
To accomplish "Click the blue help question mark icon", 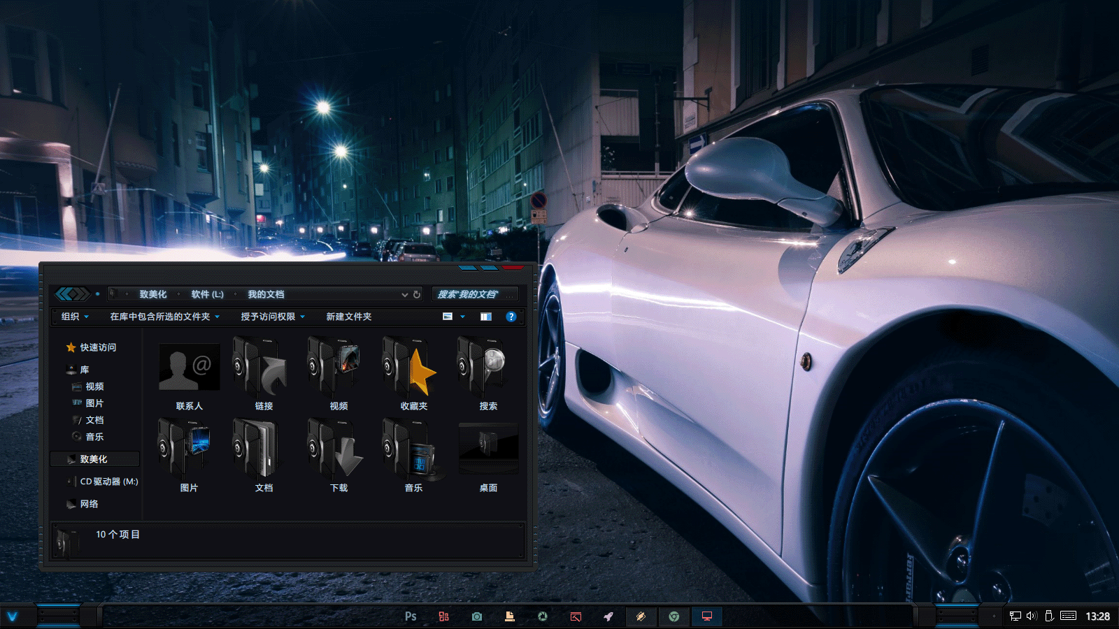I will coord(511,317).
